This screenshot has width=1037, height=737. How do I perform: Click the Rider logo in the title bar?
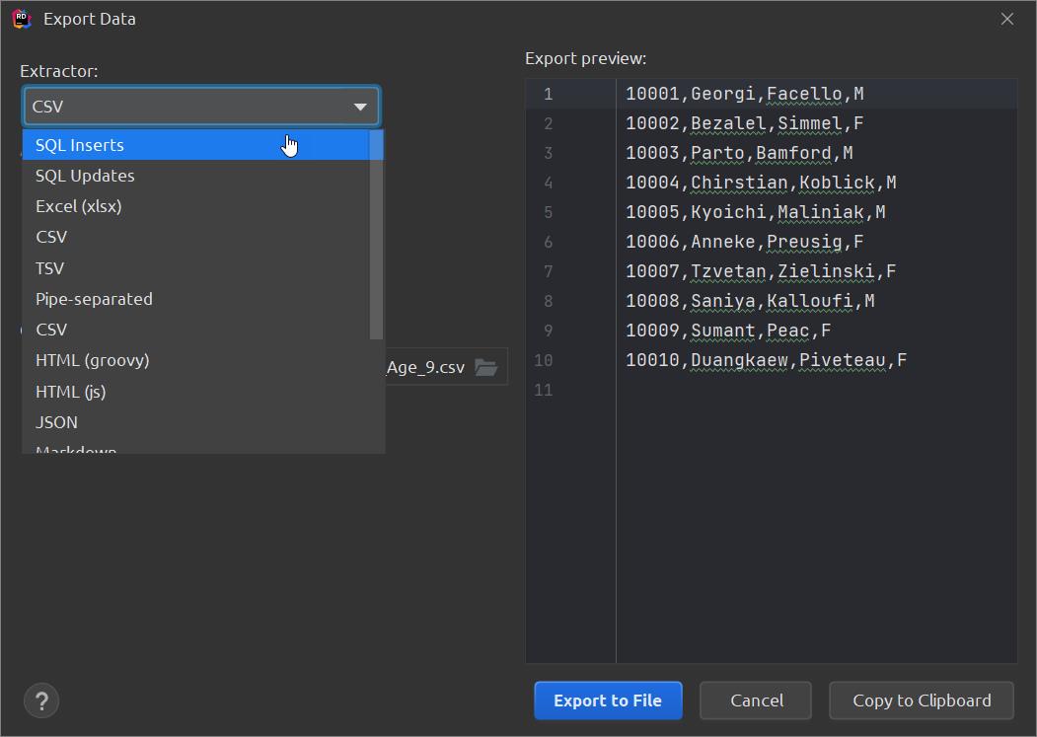pyautogui.click(x=21, y=18)
